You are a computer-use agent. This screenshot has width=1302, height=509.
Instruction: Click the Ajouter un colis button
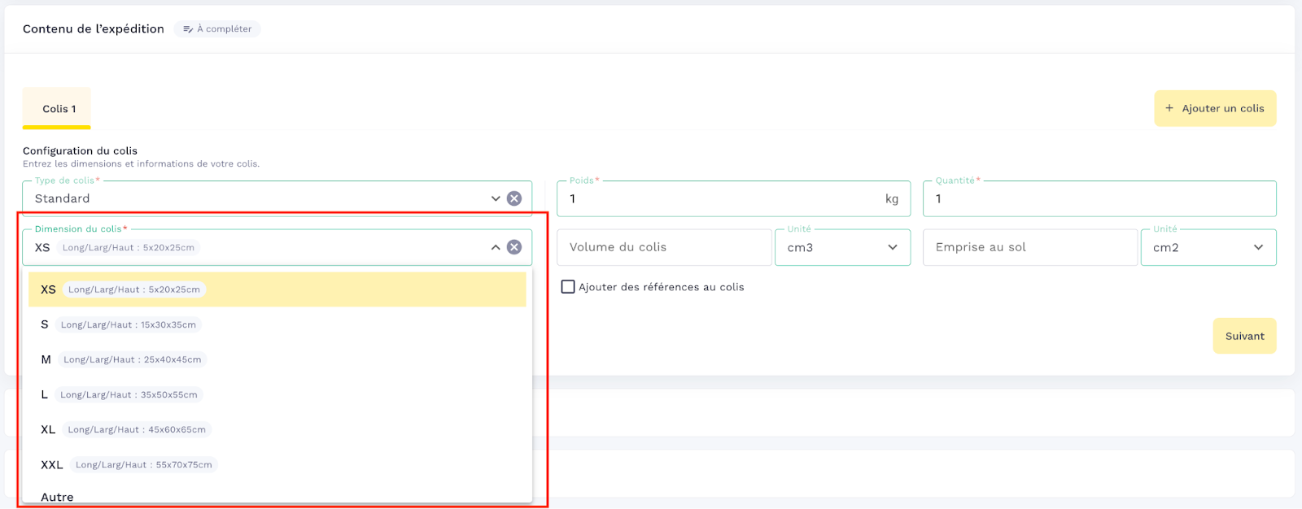tap(1214, 108)
